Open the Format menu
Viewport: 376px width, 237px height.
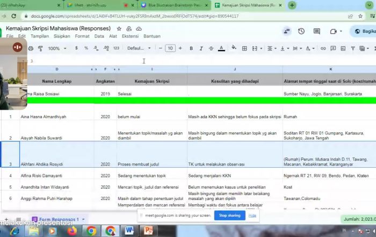[82, 36]
